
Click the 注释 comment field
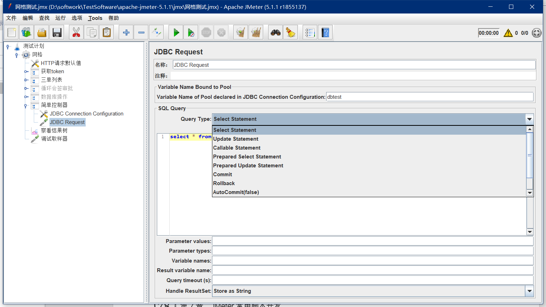click(x=353, y=76)
